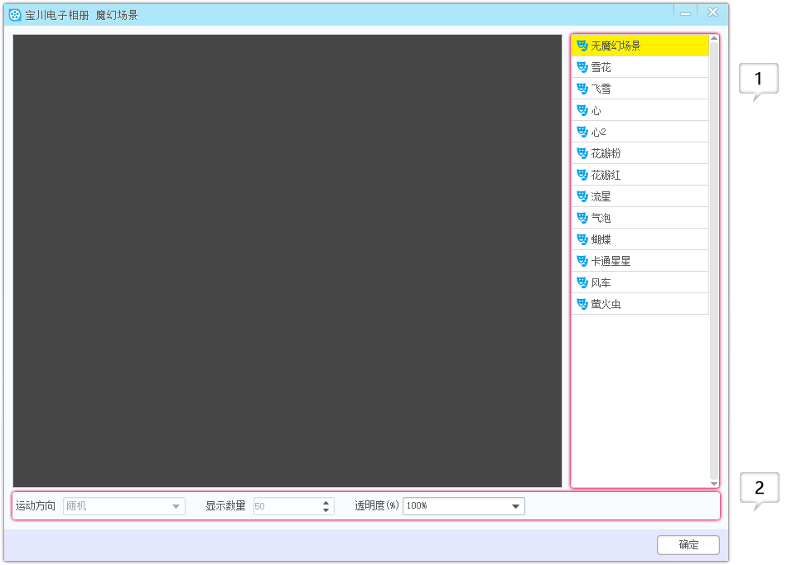Select the 蝴蝶 scene label
The width and height of the screenshot is (787, 565).
pyautogui.click(x=601, y=240)
